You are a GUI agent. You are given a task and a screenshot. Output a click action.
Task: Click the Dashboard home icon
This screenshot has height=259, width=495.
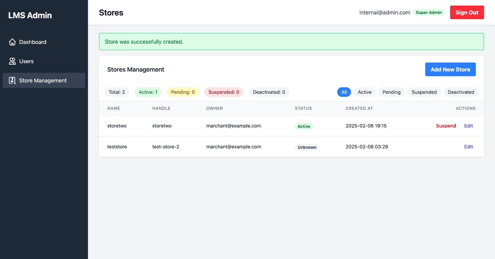click(12, 42)
